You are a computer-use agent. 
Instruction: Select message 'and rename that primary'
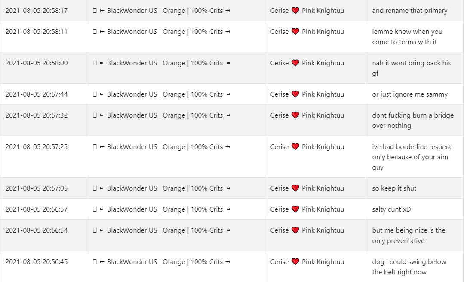(410, 11)
